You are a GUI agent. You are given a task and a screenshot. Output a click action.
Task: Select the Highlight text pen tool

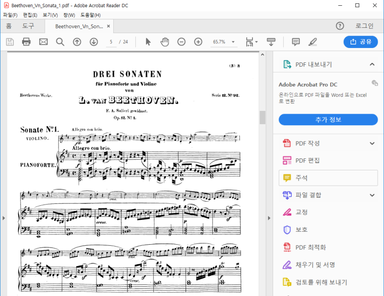[312, 42]
